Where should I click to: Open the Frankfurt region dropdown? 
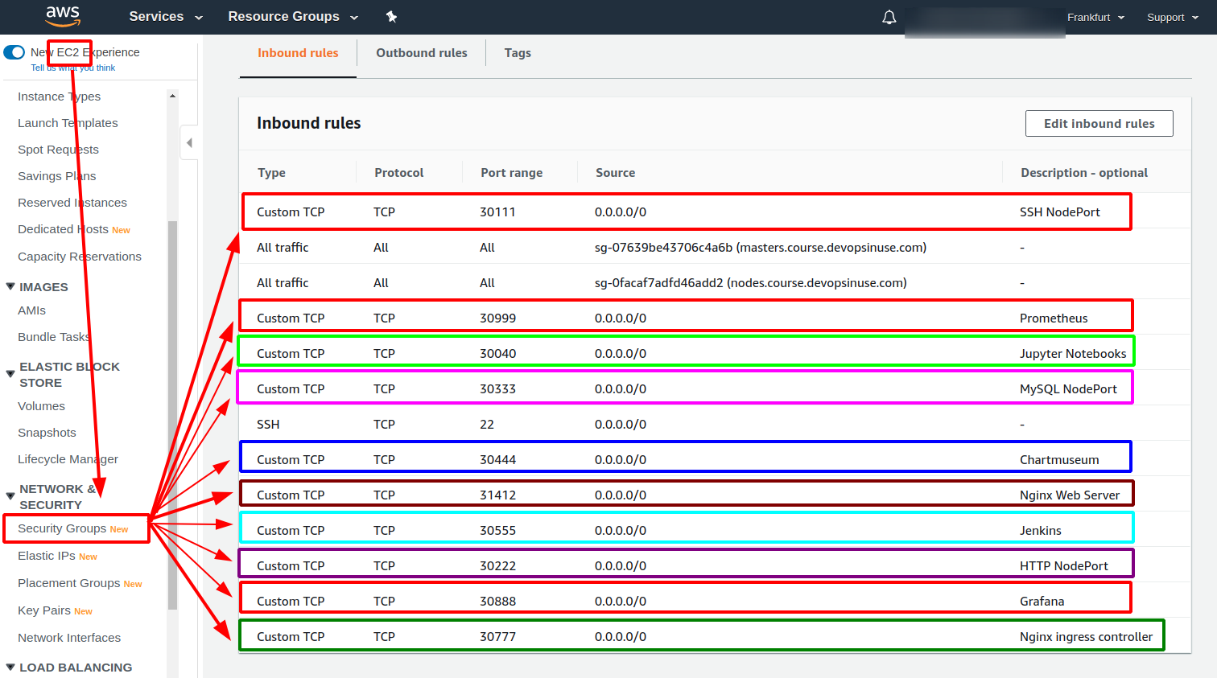tap(1095, 17)
